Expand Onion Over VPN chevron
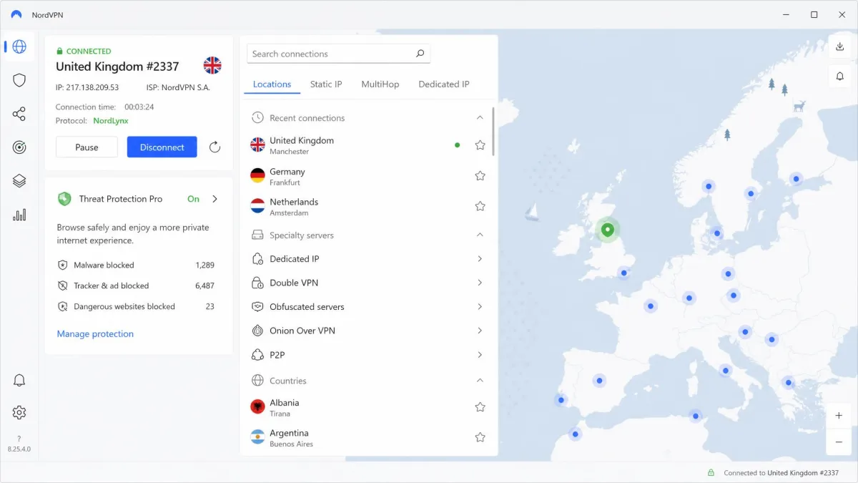The width and height of the screenshot is (858, 483). 480,331
